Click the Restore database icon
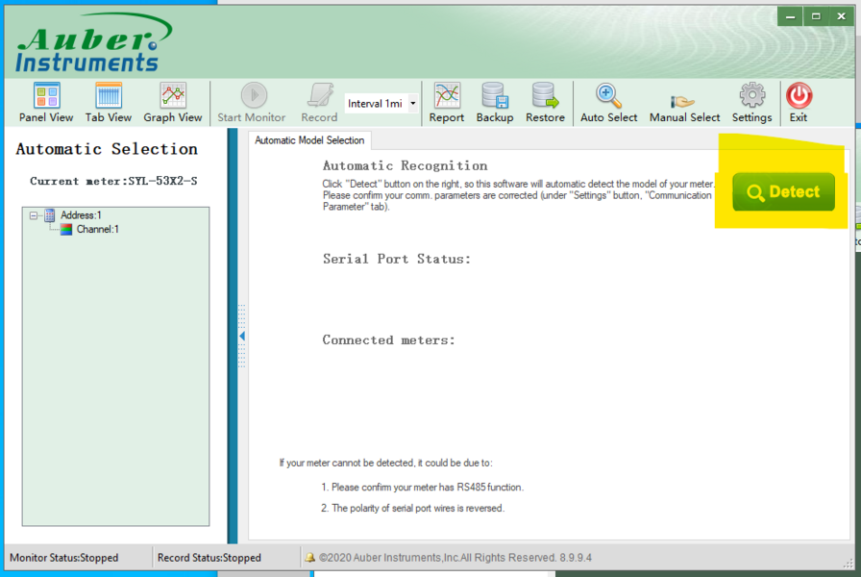 (x=545, y=102)
